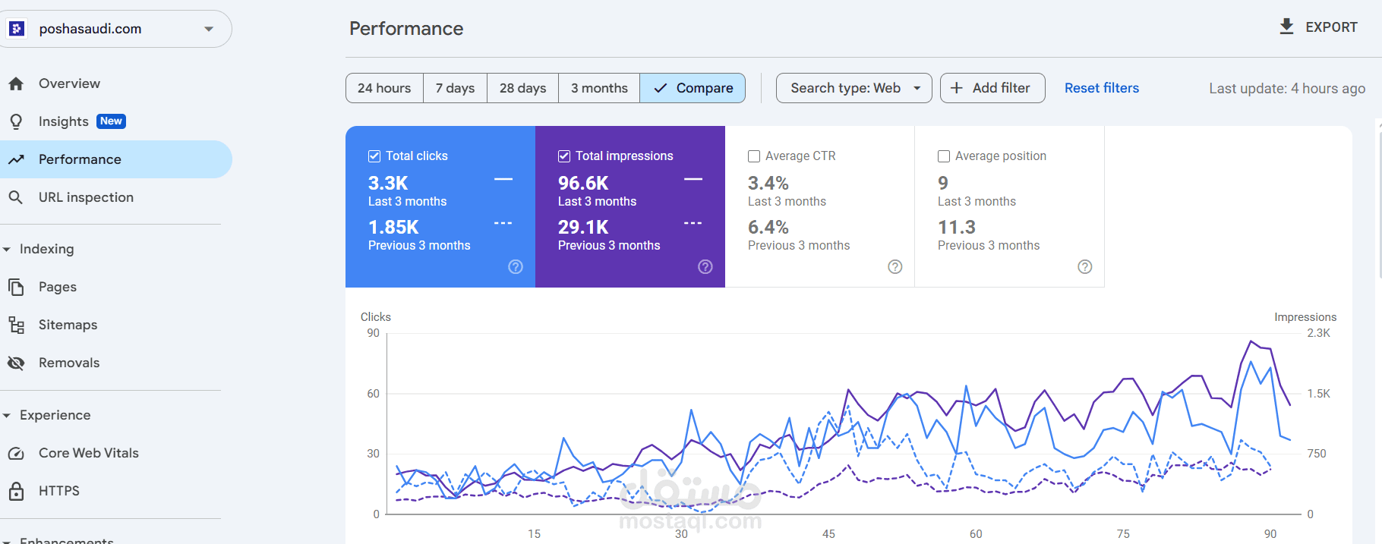Click the EXPORT download button

pos(1318,27)
